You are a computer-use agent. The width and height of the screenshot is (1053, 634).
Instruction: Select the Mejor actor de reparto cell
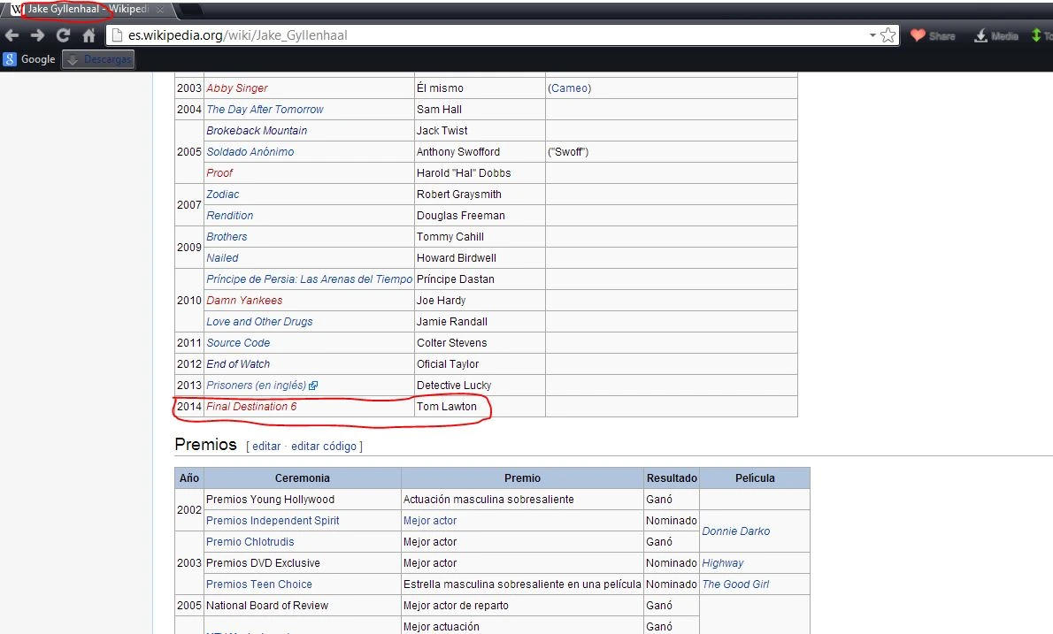click(x=522, y=606)
